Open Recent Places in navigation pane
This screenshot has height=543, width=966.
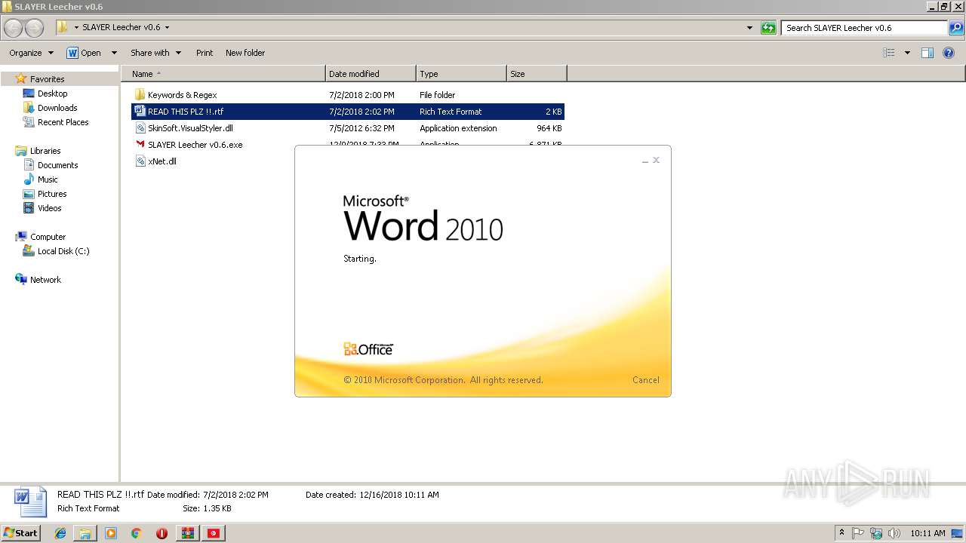[x=63, y=122]
